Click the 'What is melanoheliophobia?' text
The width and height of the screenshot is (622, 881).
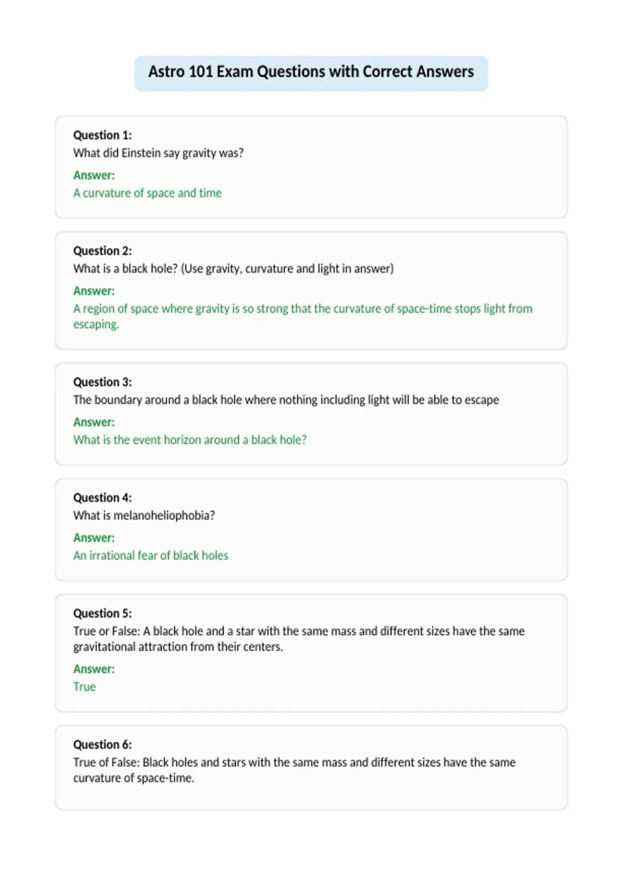pos(144,515)
